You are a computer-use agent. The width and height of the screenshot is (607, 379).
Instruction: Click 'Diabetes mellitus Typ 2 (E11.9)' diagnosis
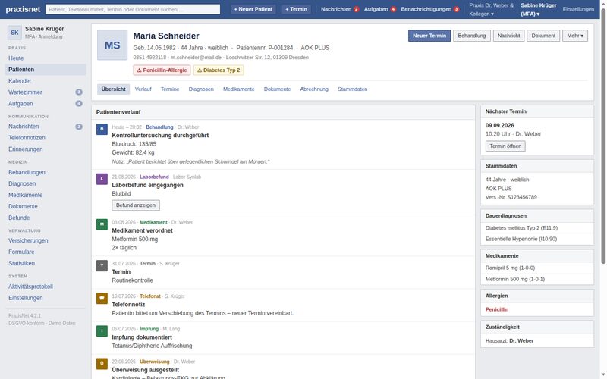pos(521,228)
